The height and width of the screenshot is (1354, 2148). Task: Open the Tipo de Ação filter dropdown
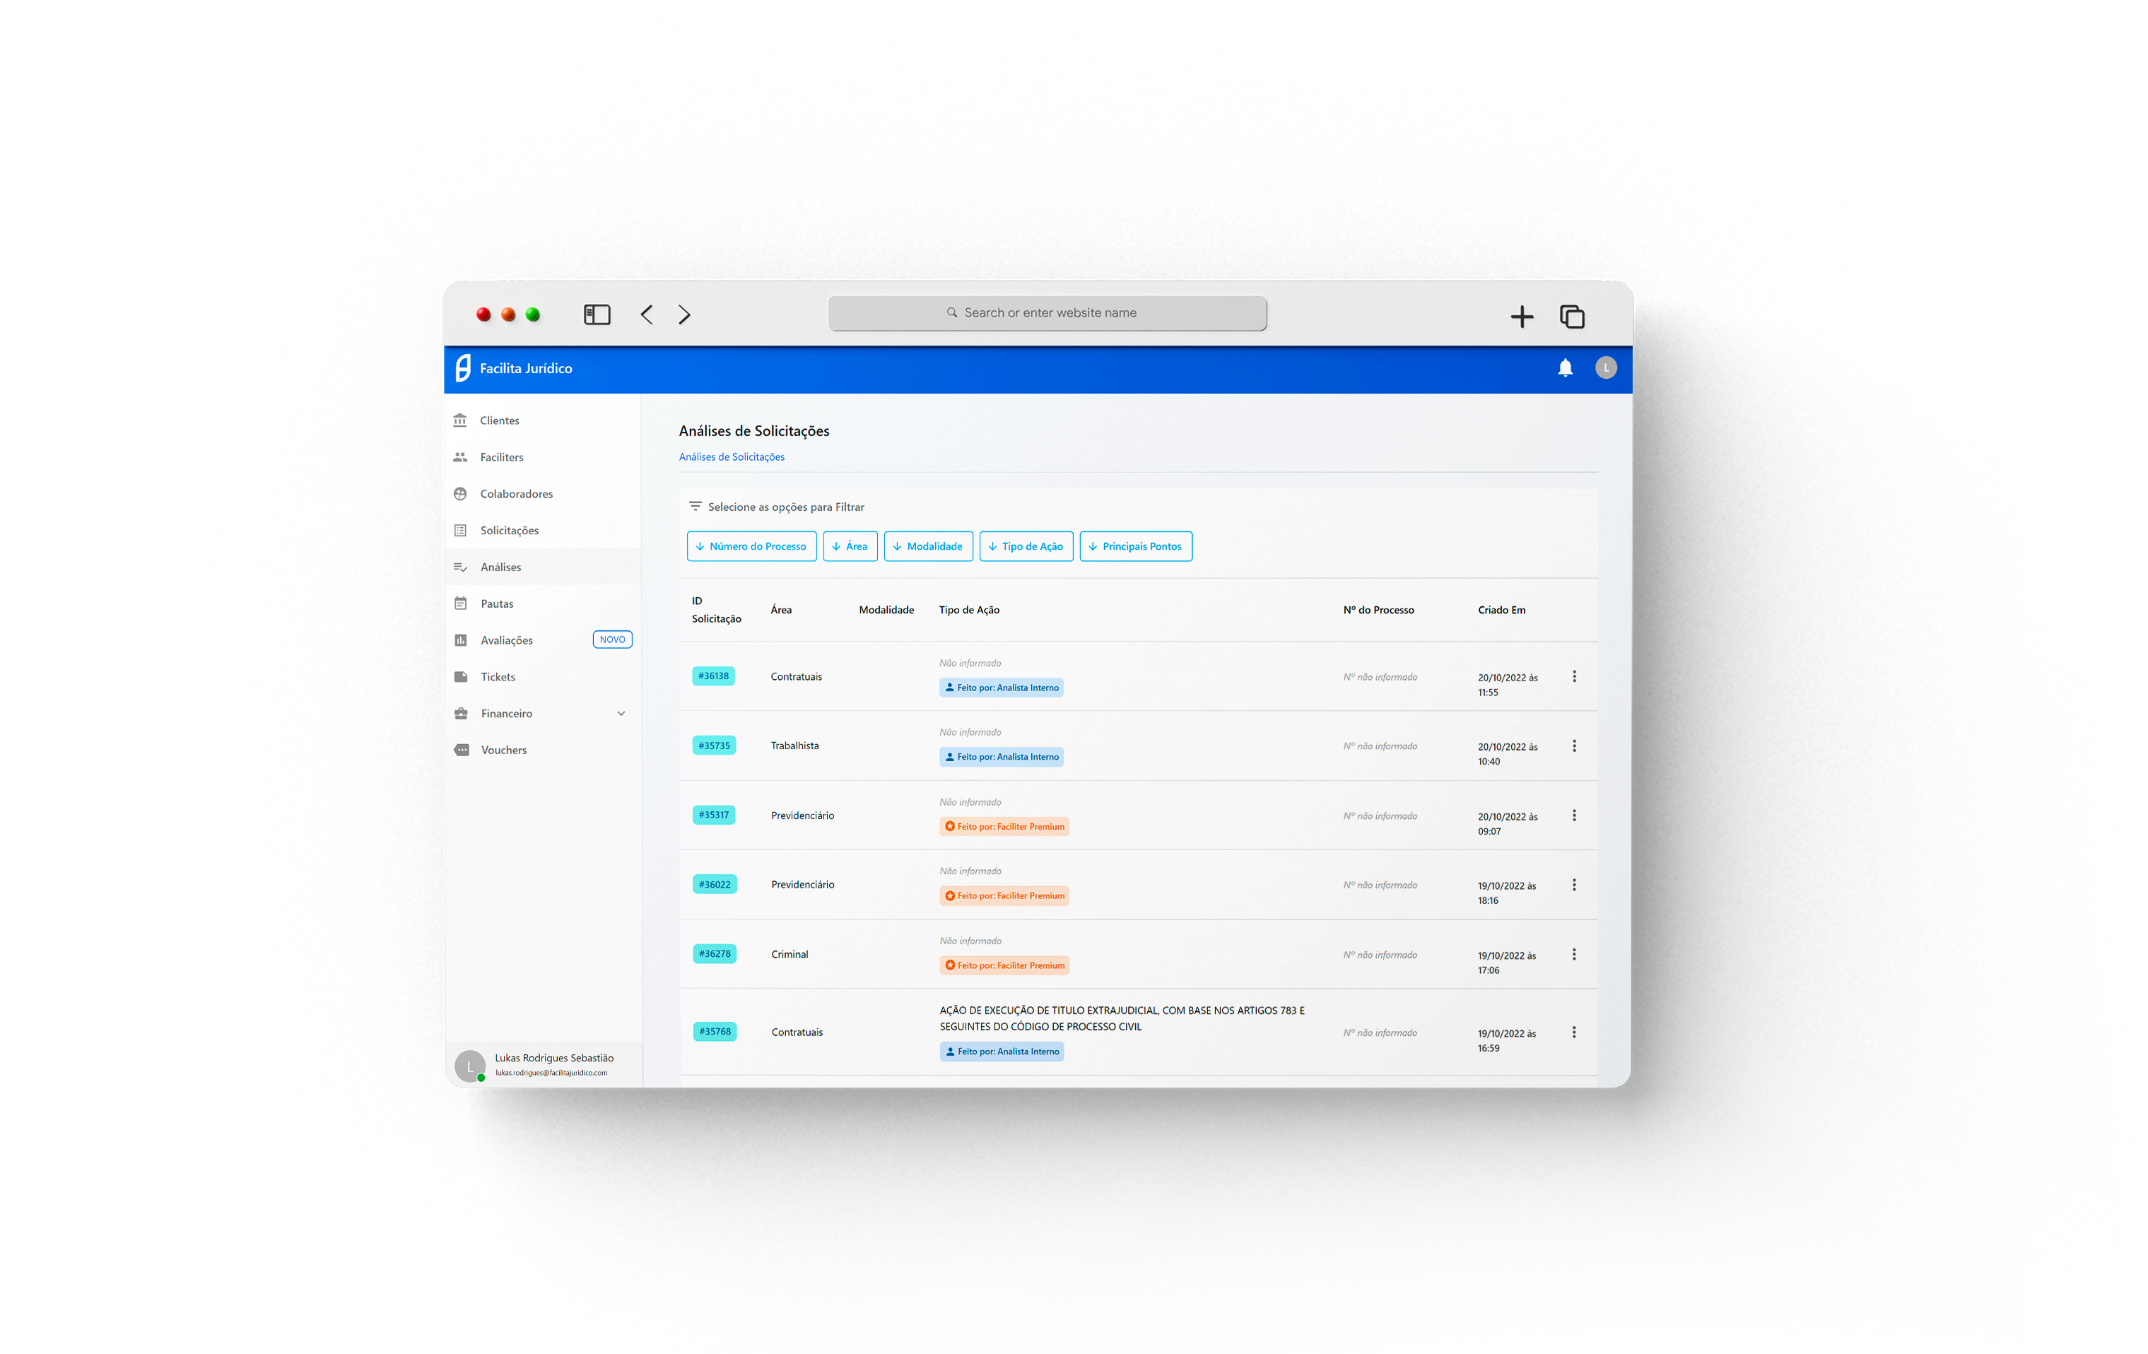[x=1026, y=547]
